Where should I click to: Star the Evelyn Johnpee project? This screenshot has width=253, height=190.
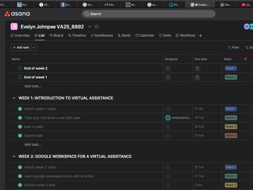[x=96, y=27]
